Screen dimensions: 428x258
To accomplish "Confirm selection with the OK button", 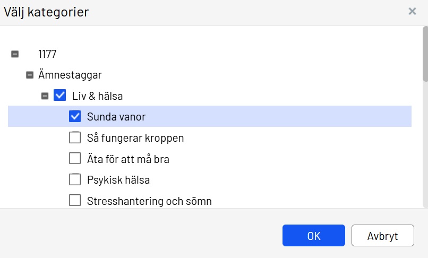I will pos(313,236).
